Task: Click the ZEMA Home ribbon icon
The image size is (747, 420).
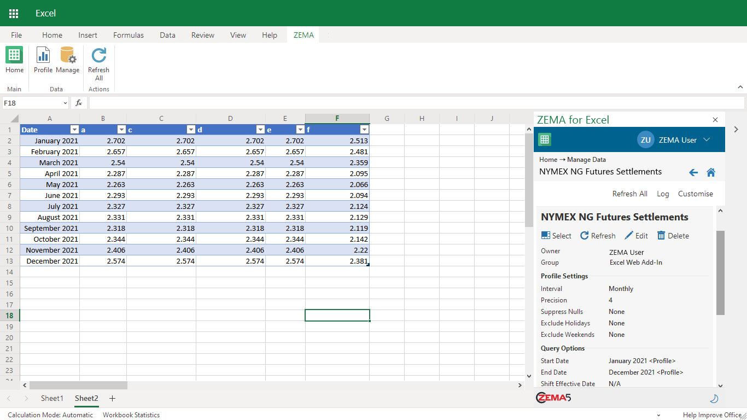Action: [x=14, y=60]
